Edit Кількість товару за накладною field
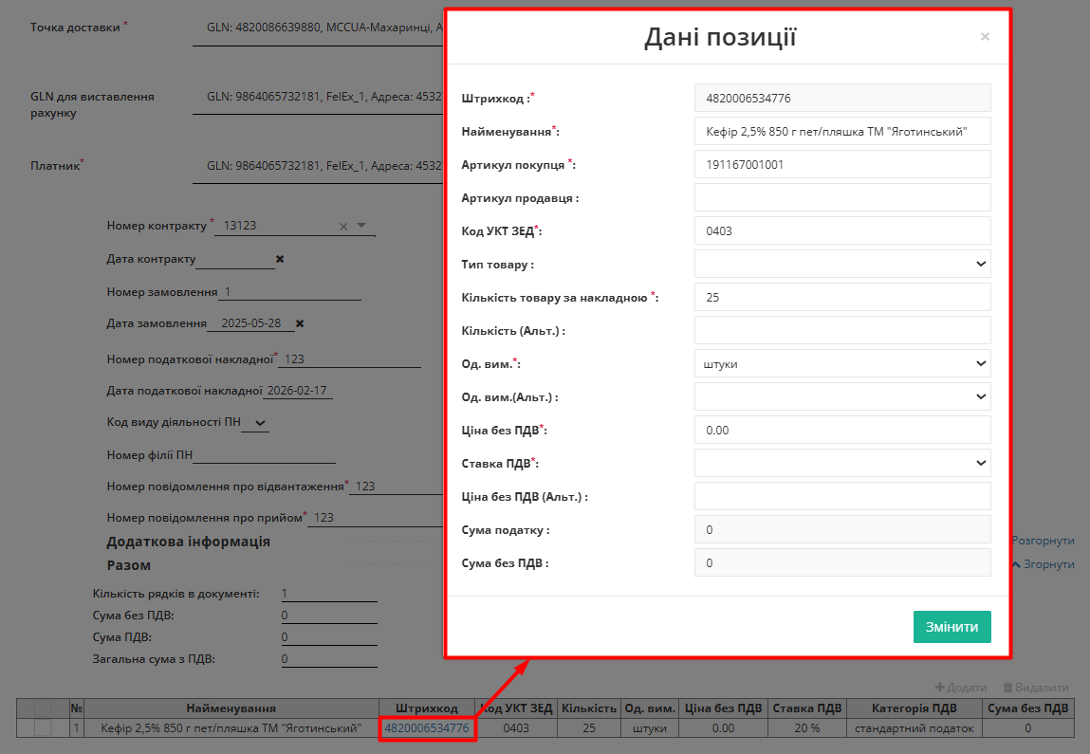 842,298
